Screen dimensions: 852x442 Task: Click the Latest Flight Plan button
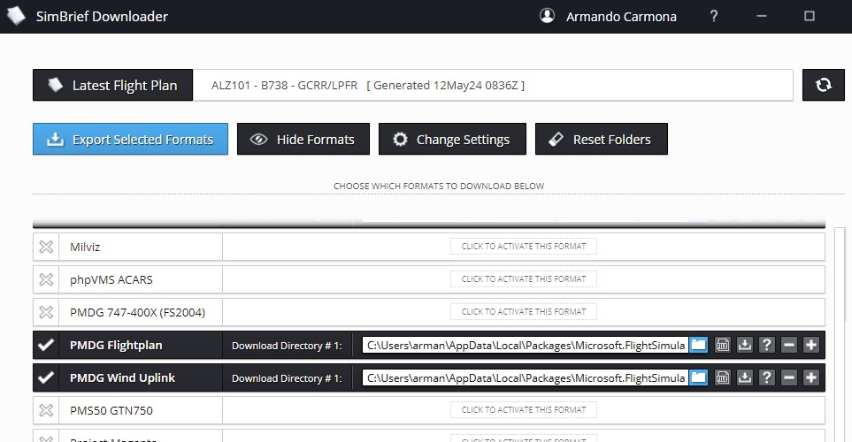click(112, 85)
